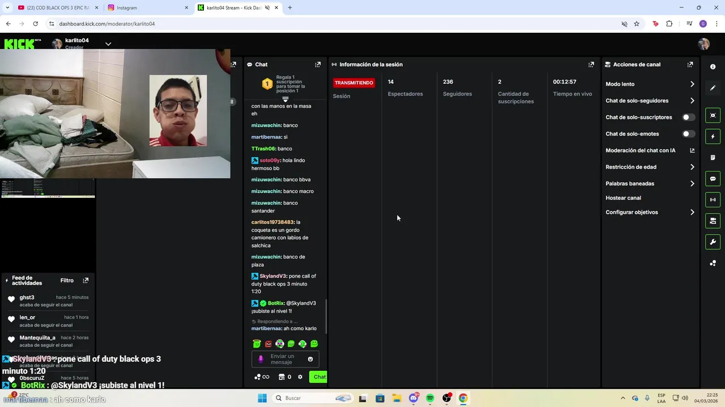Open File Explorer from the taskbar

point(396,398)
